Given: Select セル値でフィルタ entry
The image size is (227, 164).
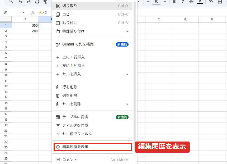Looking at the screenshot, I should click(92, 134).
